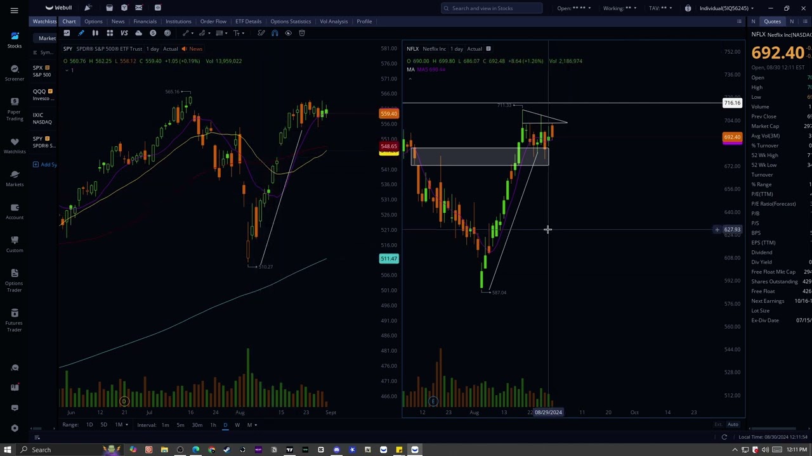812x456 pixels.
Task: Open the Account sidebar section
Action: point(14,211)
